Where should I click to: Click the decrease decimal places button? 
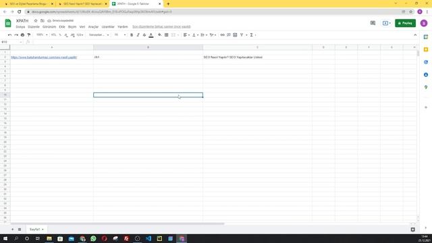coord(66,35)
